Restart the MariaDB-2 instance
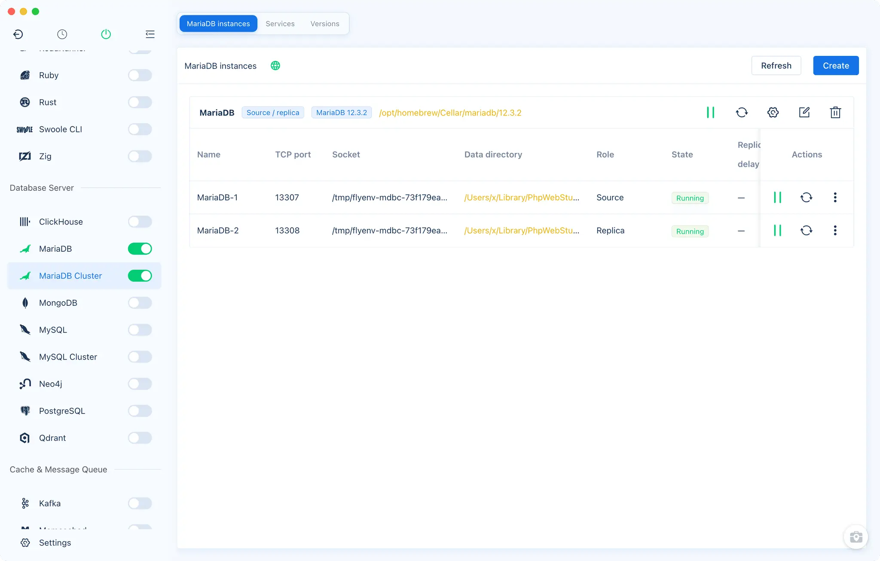880x561 pixels. 807,231
